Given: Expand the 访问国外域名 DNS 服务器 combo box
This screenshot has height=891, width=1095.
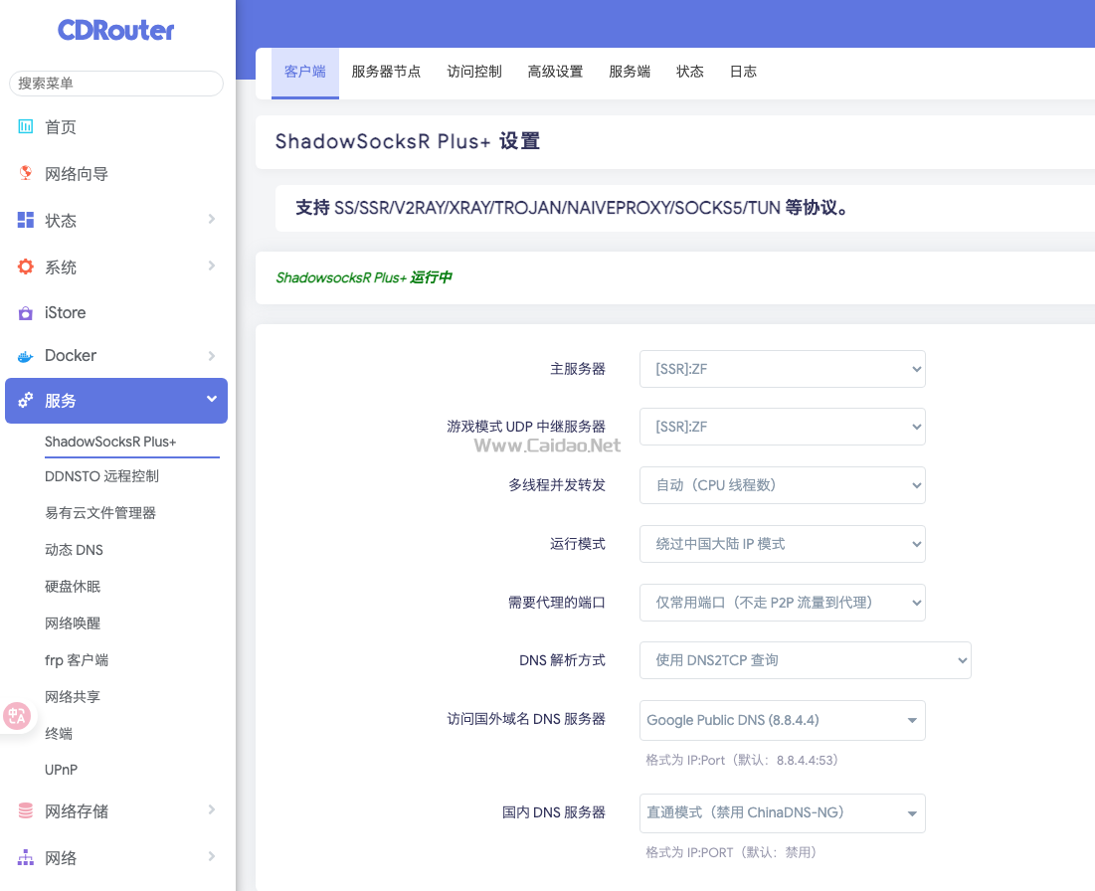Looking at the screenshot, I should click(782, 720).
